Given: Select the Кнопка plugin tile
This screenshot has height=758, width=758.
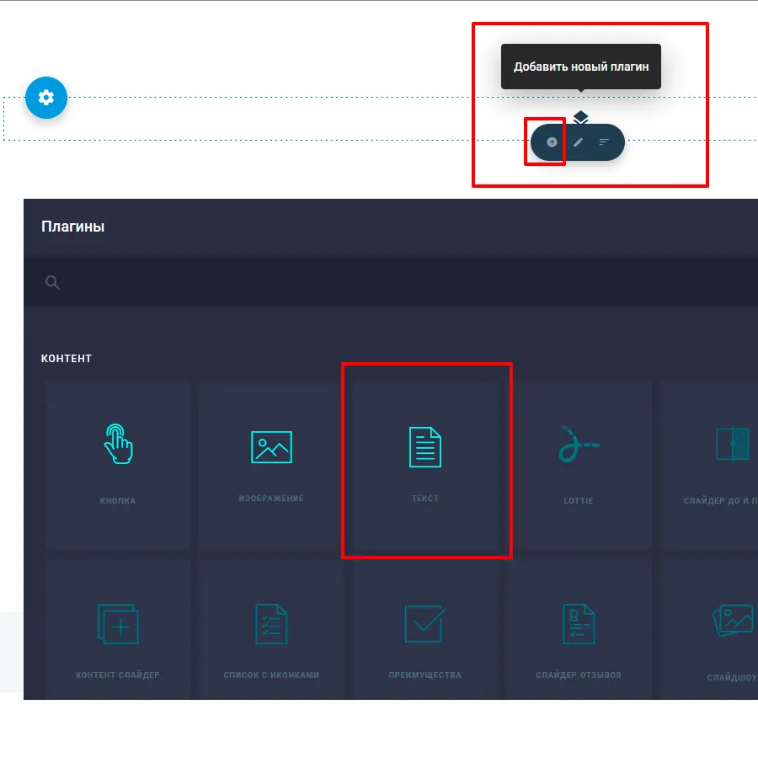Looking at the screenshot, I should (x=118, y=465).
